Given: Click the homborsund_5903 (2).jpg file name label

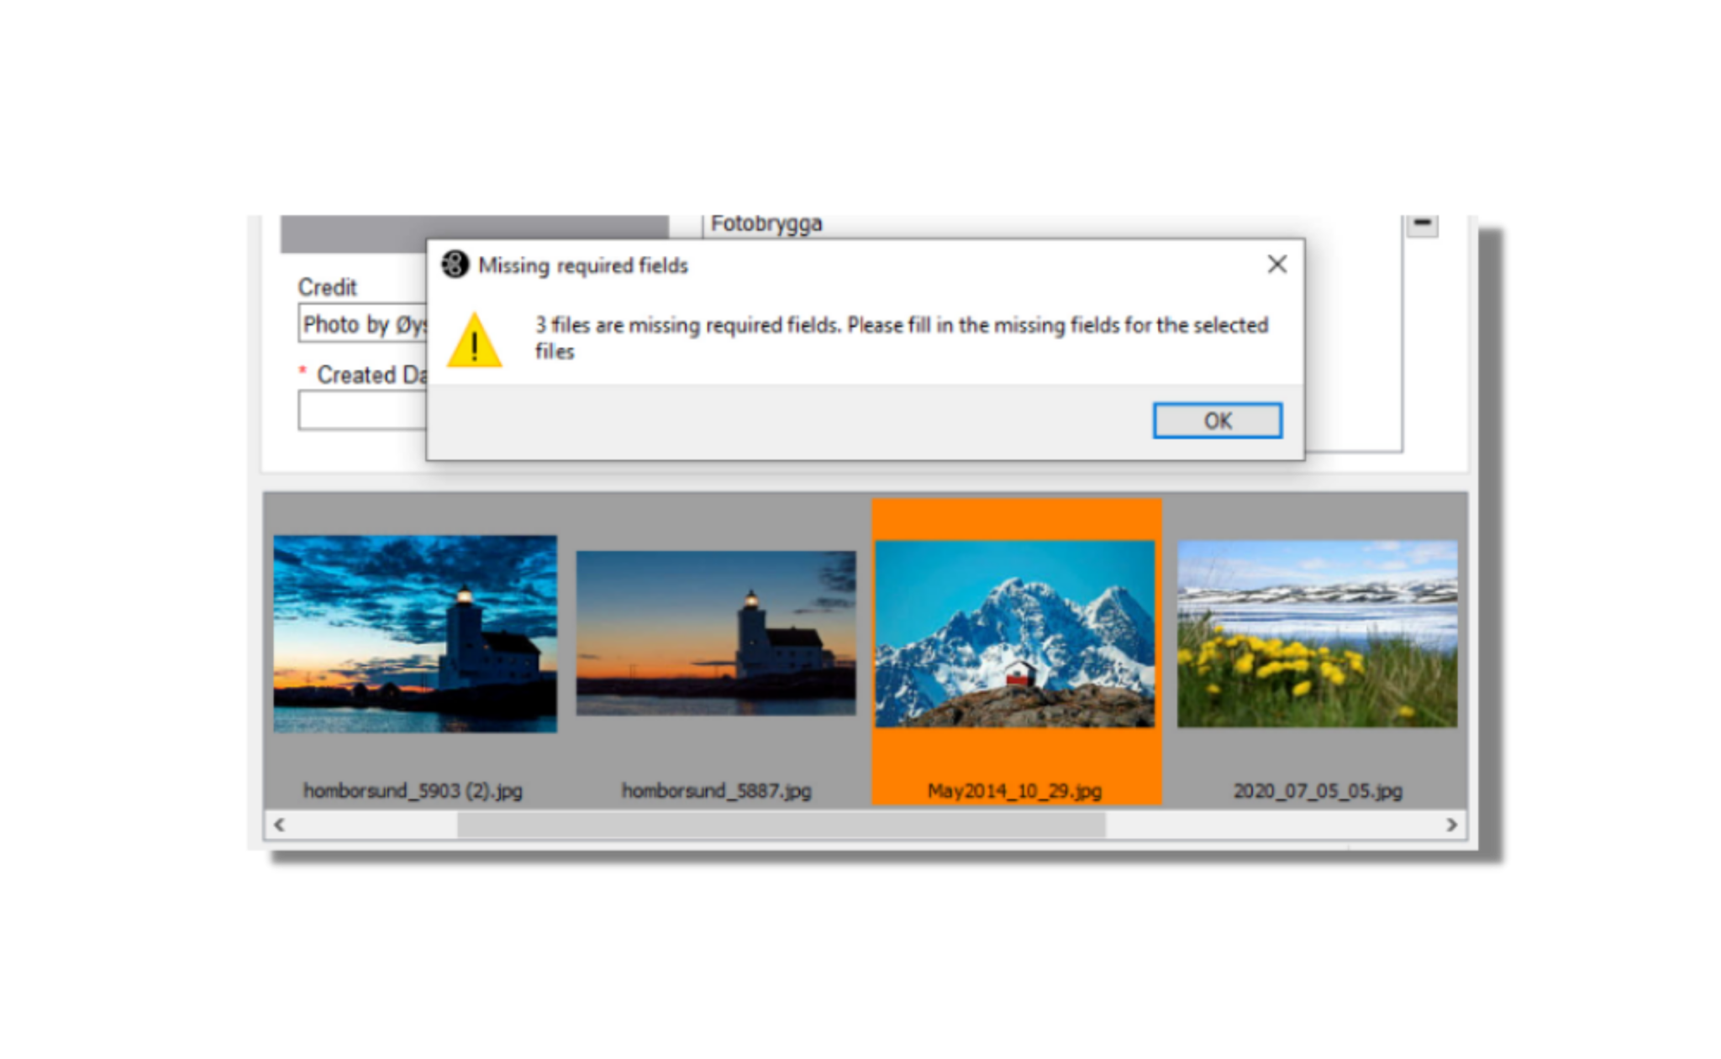Looking at the screenshot, I should pos(413,790).
